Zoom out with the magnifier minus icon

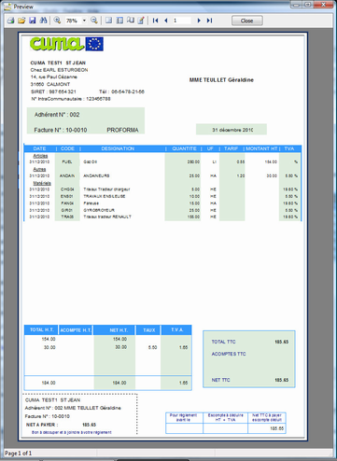click(94, 21)
